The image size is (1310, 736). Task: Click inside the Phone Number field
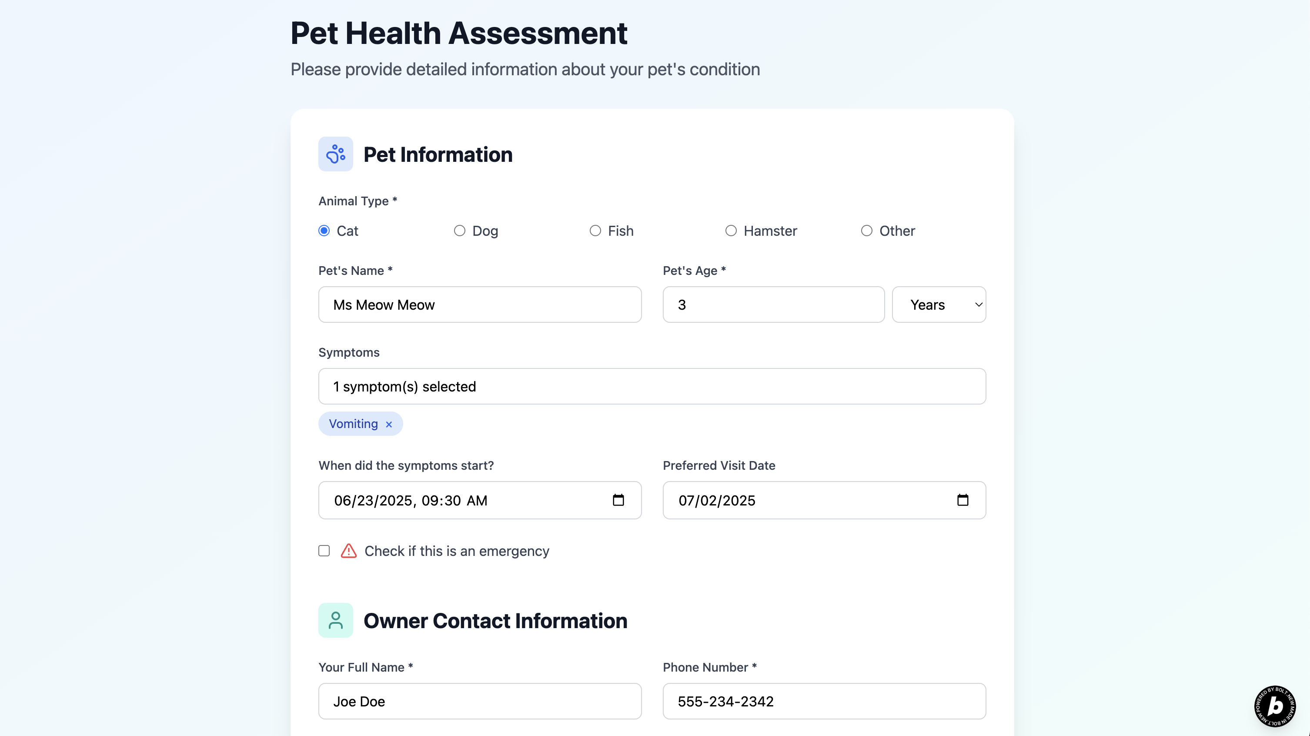click(x=824, y=701)
